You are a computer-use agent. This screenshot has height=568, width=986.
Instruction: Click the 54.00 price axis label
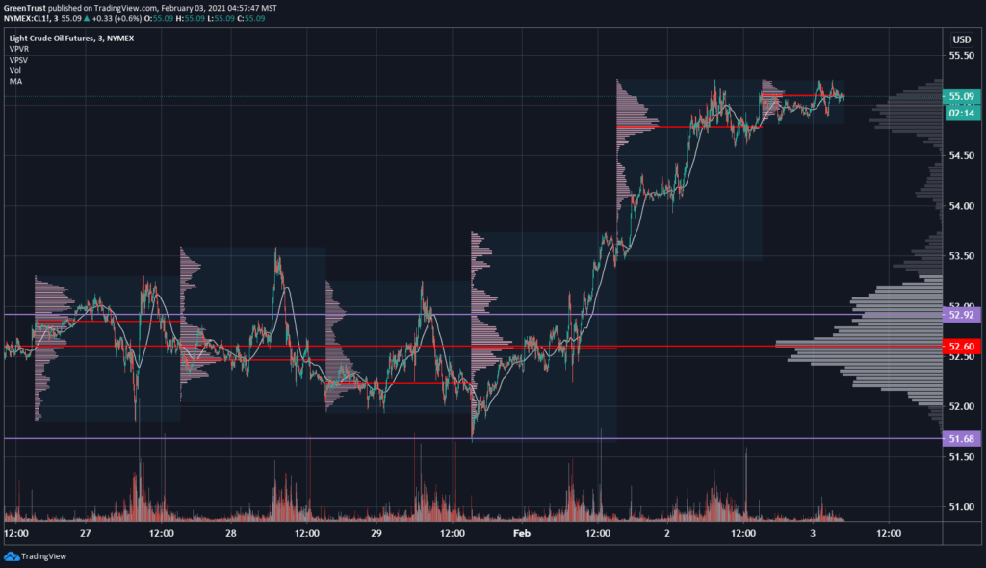[x=962, y=206]
